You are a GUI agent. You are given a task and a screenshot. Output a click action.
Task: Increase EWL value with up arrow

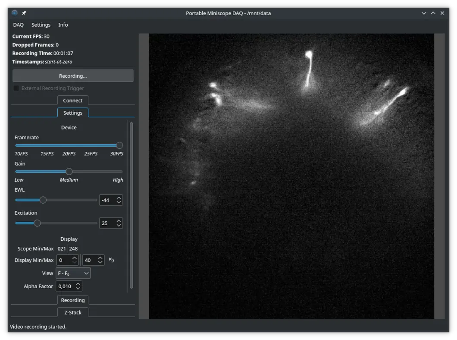(x=119, y=198)
